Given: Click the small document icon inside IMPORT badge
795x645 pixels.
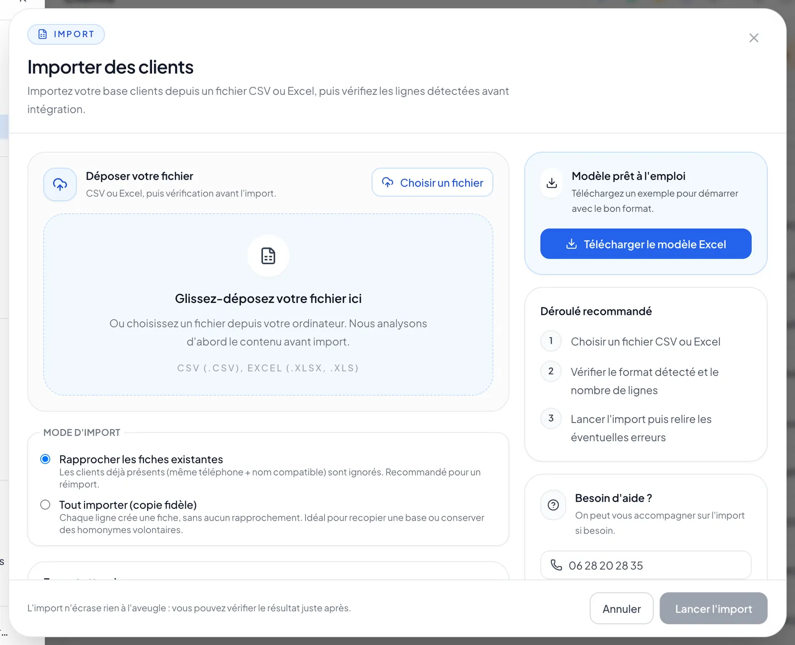Looking at the screenshot, I should point(43,34).
